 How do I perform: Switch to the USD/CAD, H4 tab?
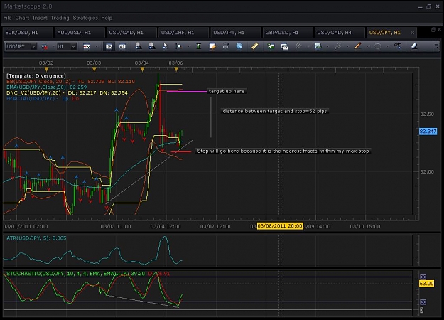tap(340, 33)
